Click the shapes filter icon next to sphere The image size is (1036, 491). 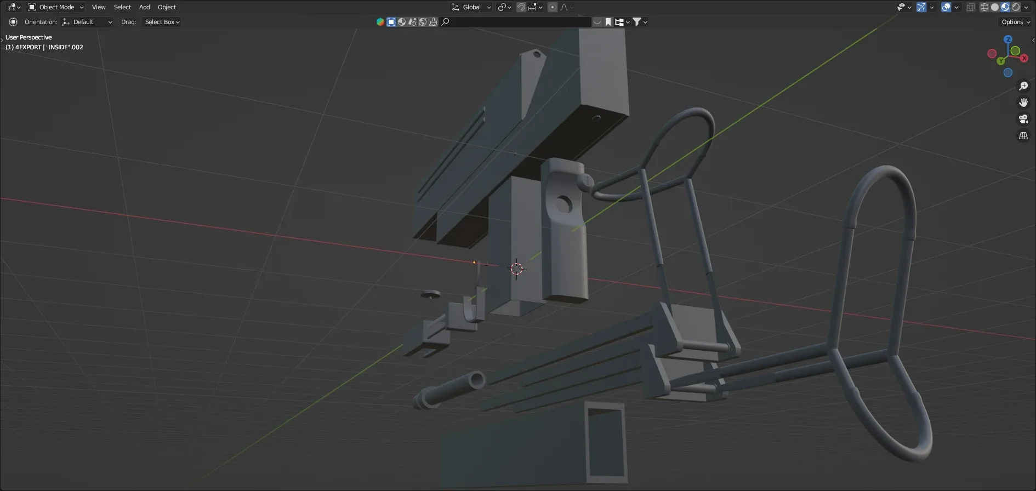tap(412, 22)
